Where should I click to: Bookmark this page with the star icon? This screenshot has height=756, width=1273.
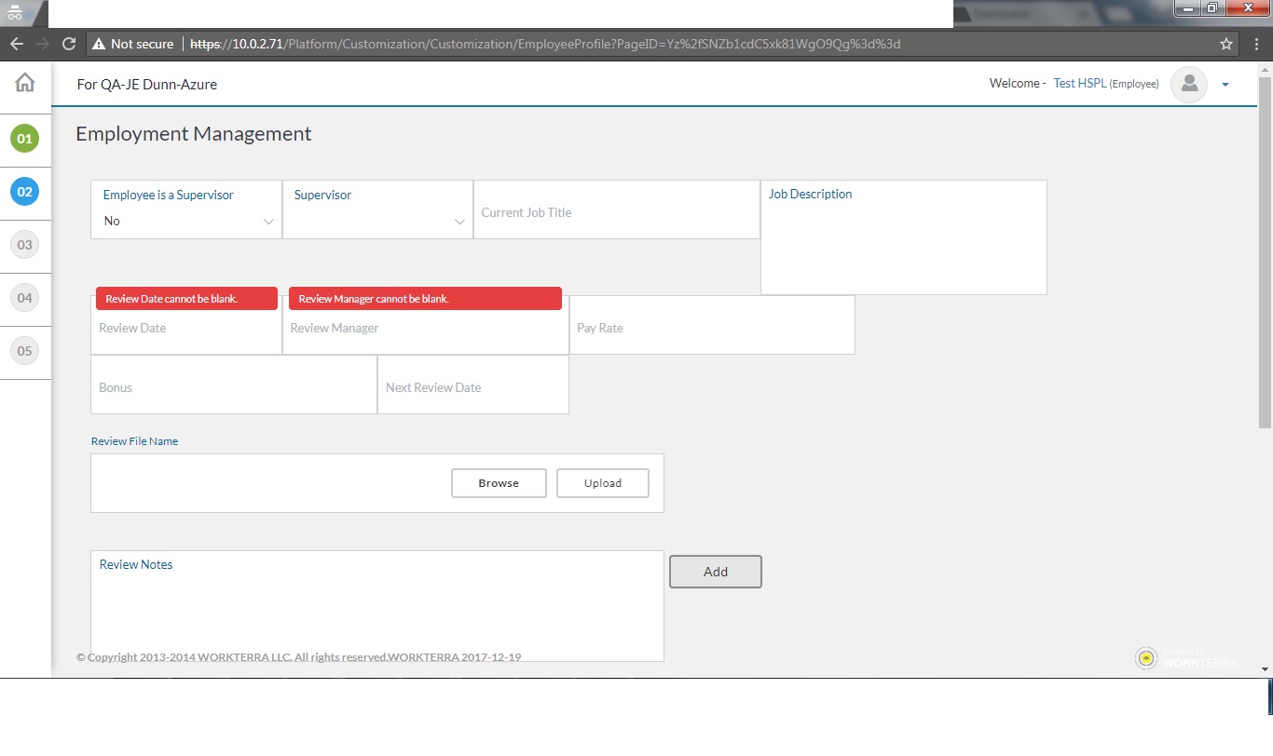1226,44
